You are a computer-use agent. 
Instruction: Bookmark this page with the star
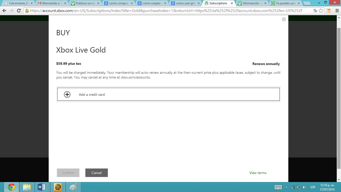coord(321,11)
